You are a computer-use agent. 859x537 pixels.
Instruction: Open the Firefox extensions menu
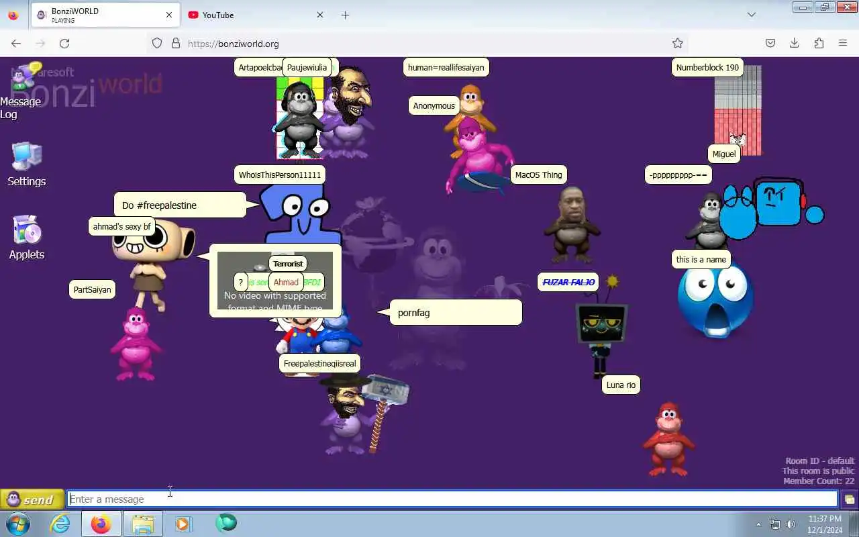point(819,43)
